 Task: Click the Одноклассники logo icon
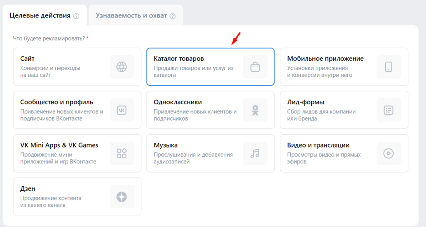pos(255,110)
